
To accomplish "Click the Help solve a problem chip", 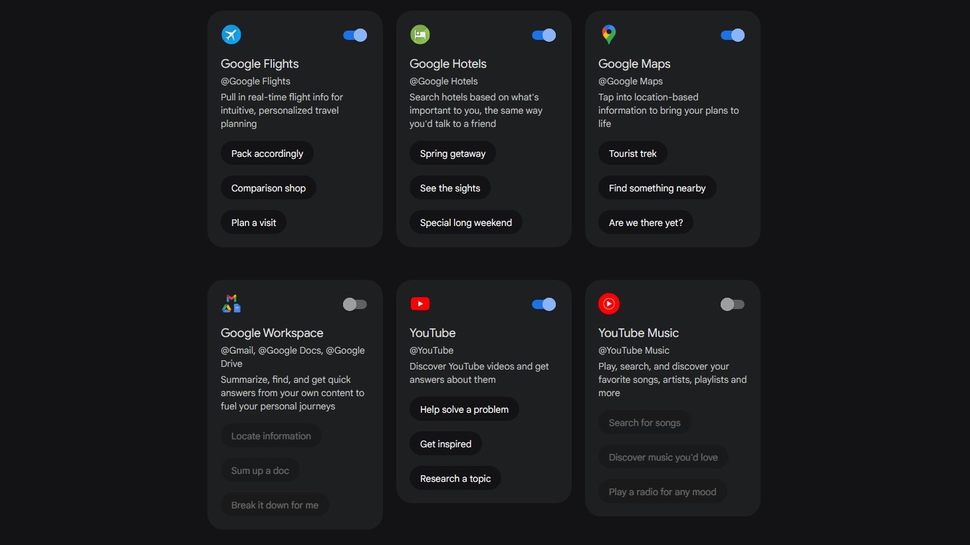I will coord(464,409).
